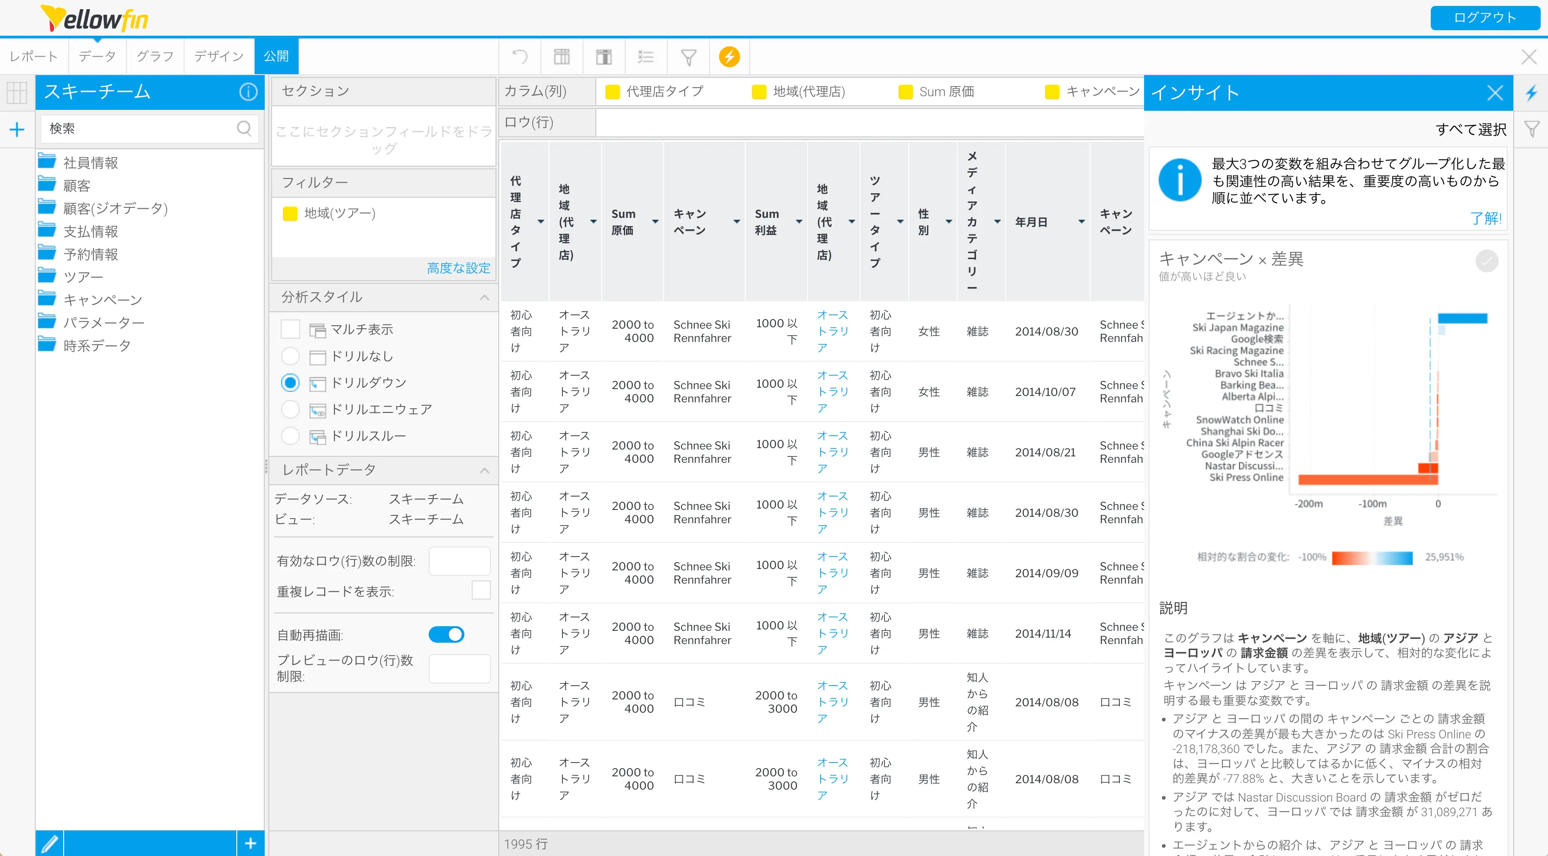Select the ドリルなし radio button
Image resolution: width=1548 pixels, height=856 pixels.
pos(290,356)
